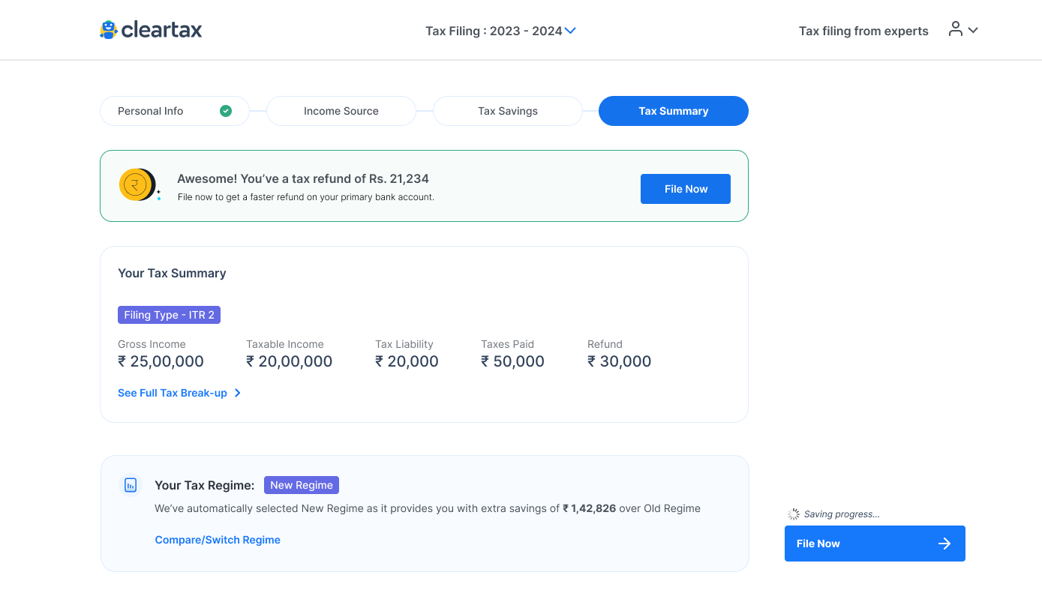
Task: Open See Full Tax Break-up link
Action: coord(173,393)
